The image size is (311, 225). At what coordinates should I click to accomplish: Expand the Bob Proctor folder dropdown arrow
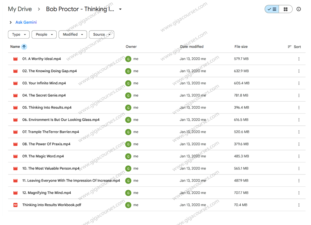(120, 9)
